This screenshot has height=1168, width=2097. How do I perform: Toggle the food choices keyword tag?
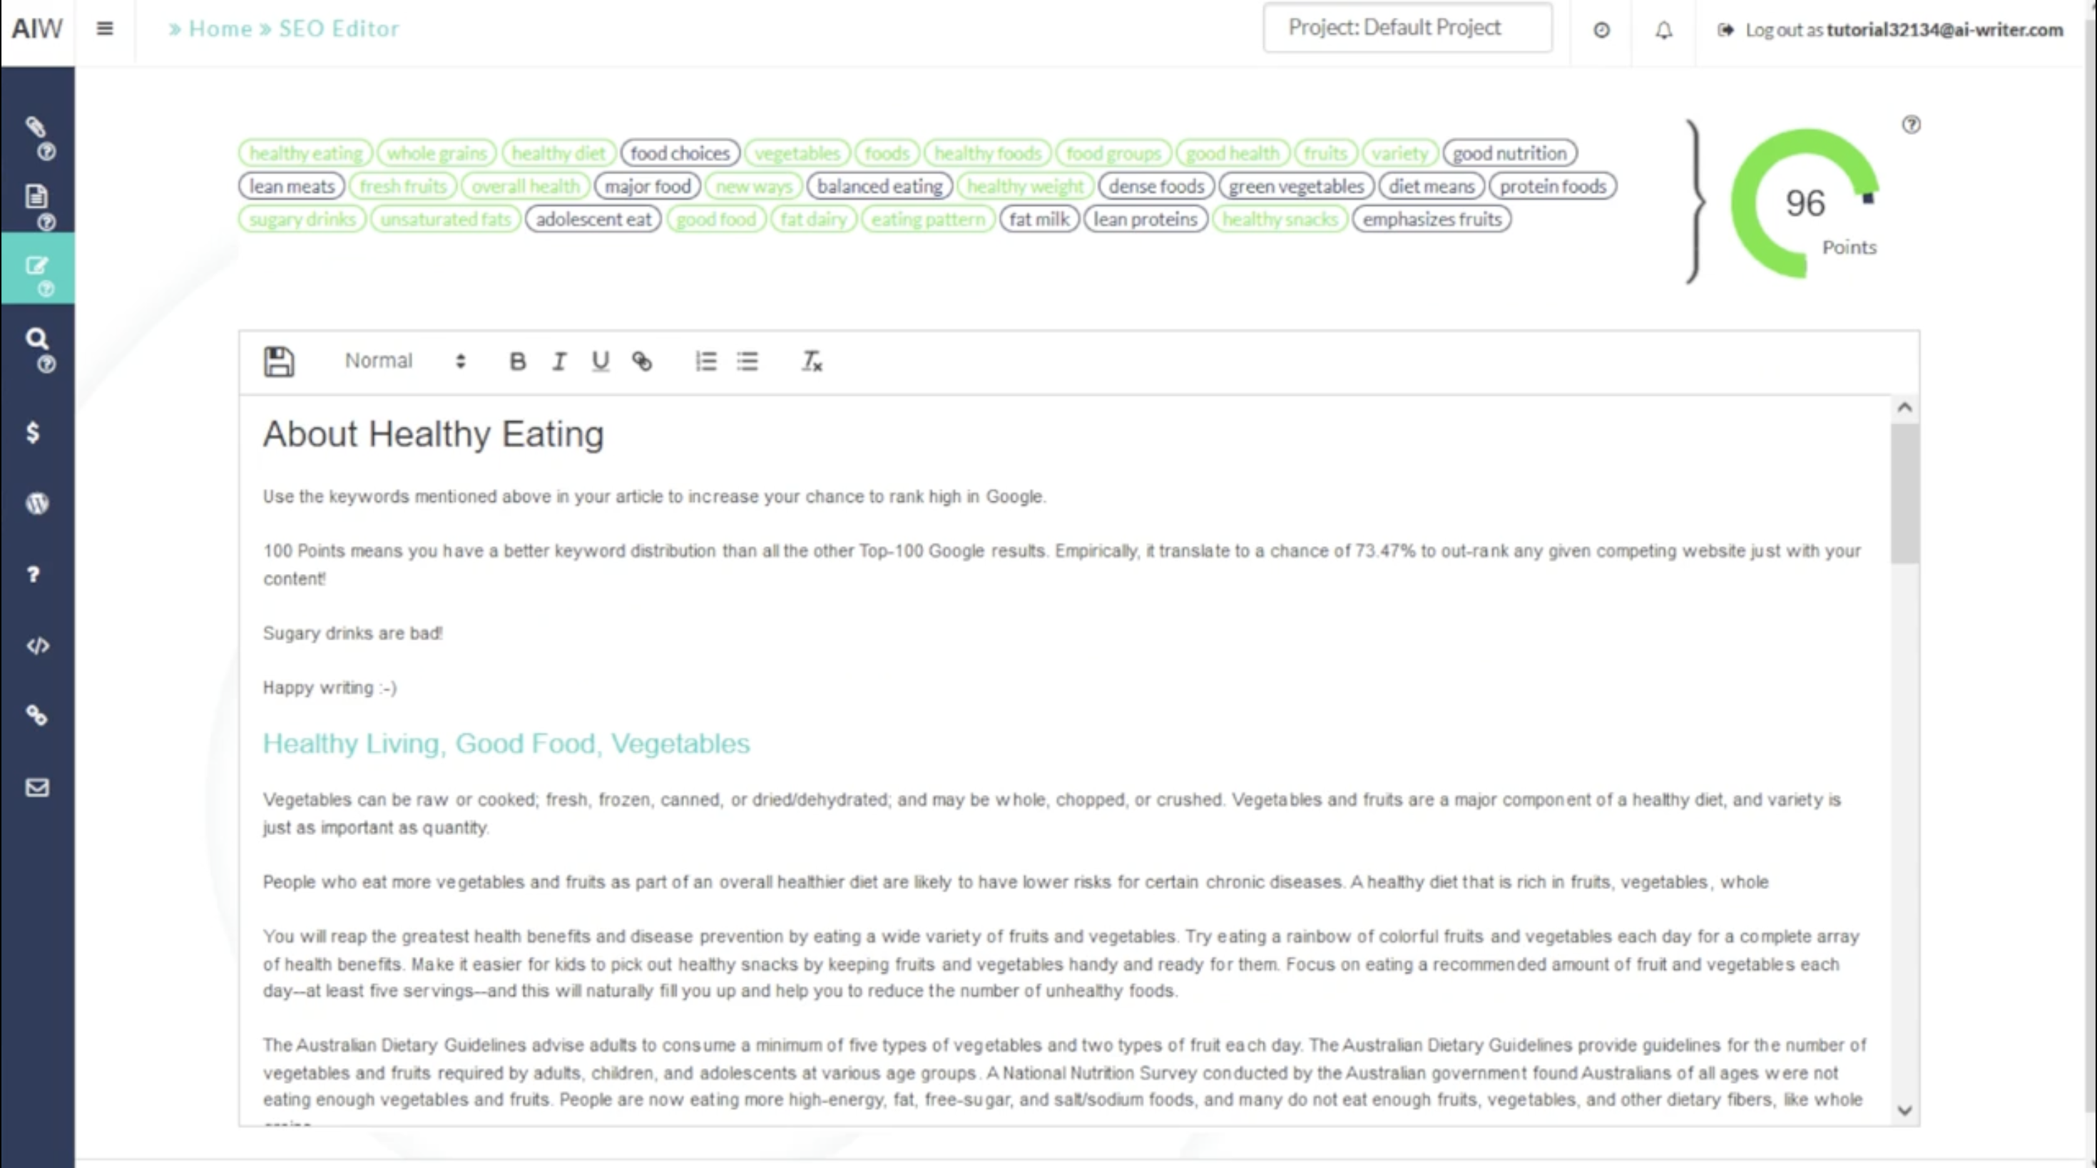click(x=679, y=153)
